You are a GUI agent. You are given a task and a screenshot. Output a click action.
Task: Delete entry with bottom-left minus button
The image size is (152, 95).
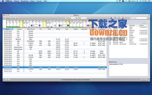tap(9, 80)
